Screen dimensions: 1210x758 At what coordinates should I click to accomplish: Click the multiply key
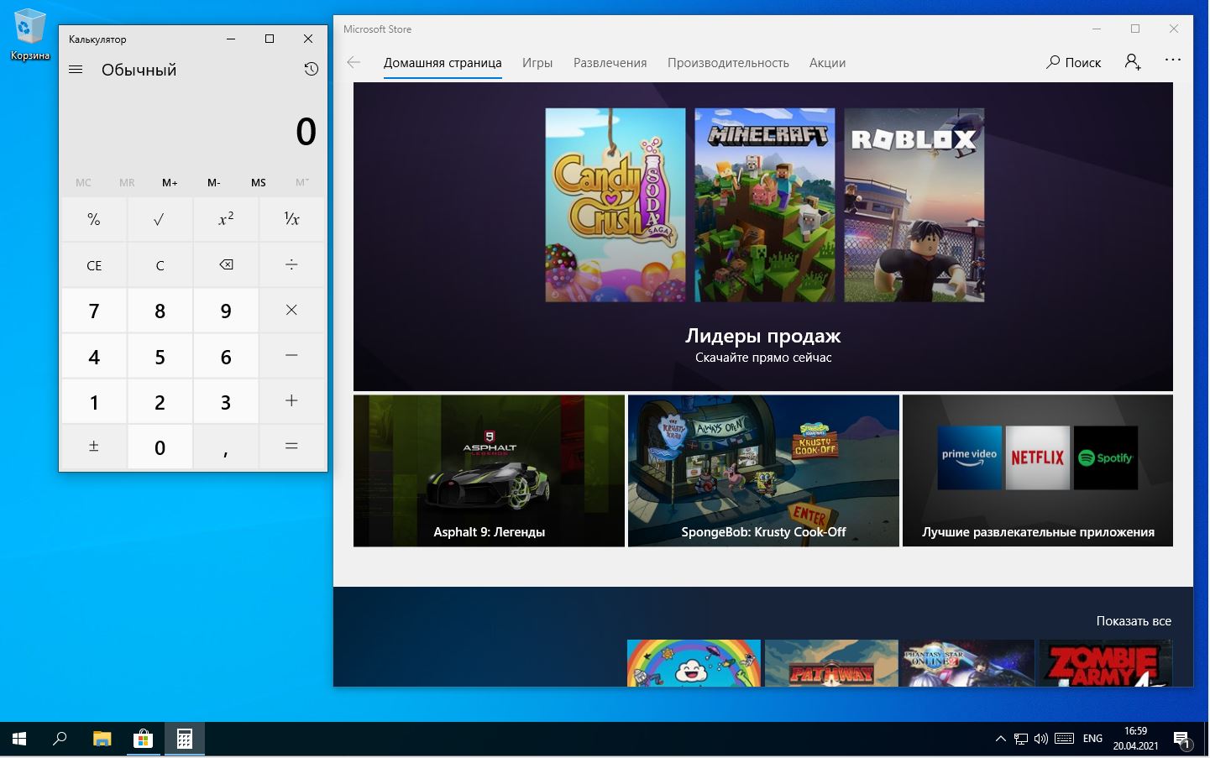pyautogui.click(x=291, y=311)
